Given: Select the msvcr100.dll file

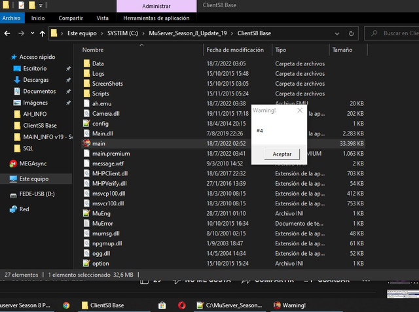Looking at the screenshot, I should click(x=108, y=203).
